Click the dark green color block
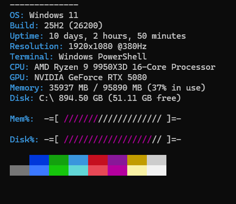 pyautogui.click(x=59, y=160)
